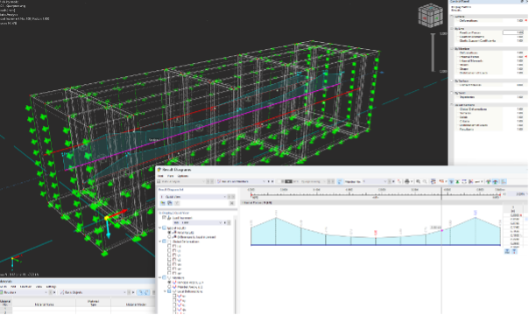Click the green X icon in Result Diagrams toolbar

point(457,182)
